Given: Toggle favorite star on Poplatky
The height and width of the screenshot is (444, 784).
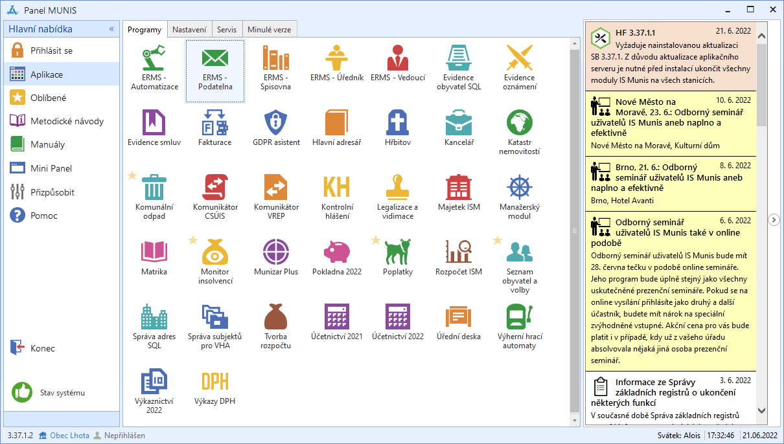Looking at the screenshot, I should click(375, 240).
